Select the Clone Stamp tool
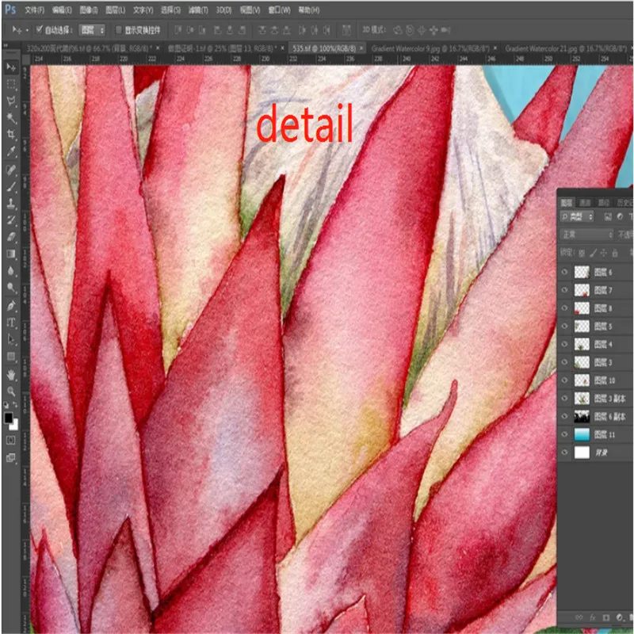This screenshot has width=634, height=634. click(x=11, y=204)
